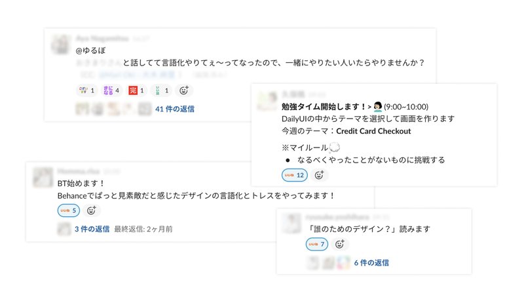Image resolution: width=524 pixels, height=295 pixels.
Task: Toggle the first reaction on the @ゆるぼ message
Action: (x=86, y=90)
